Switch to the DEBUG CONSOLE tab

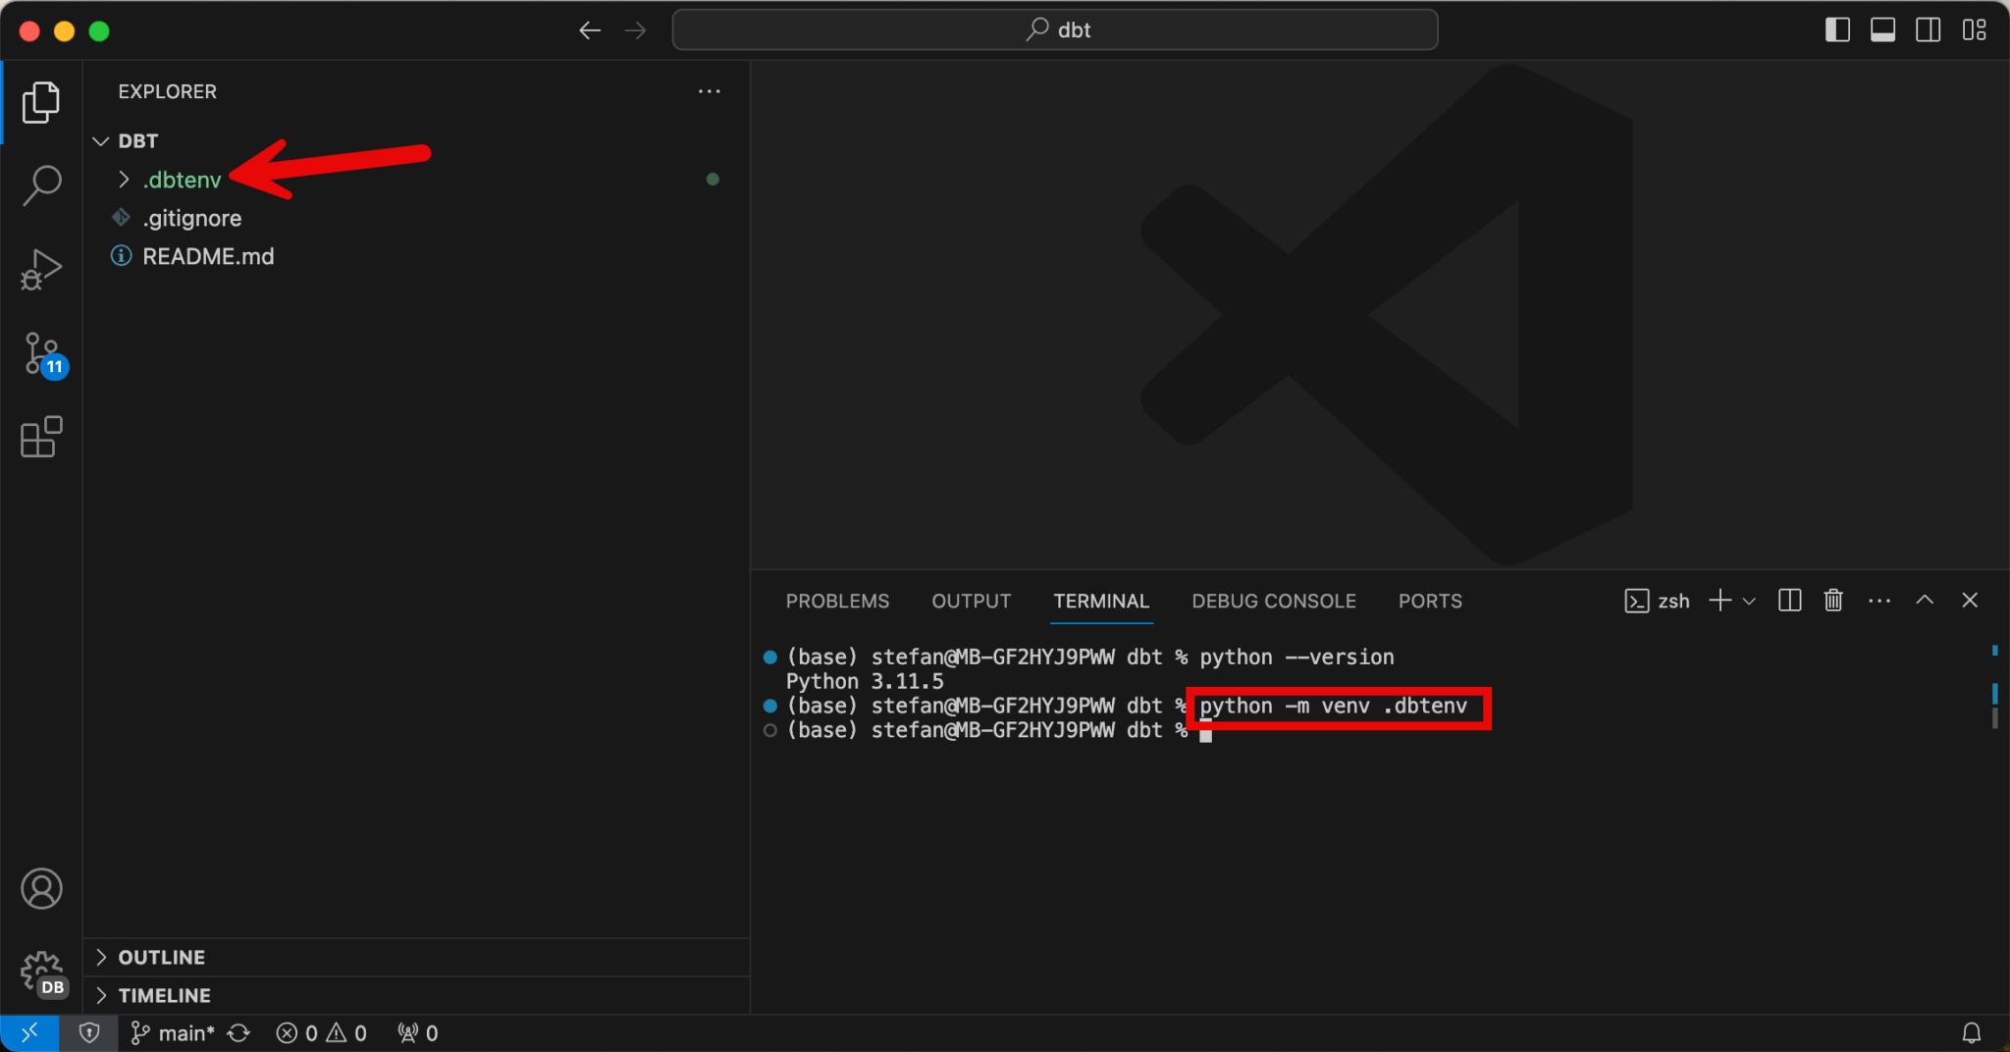1273,601
